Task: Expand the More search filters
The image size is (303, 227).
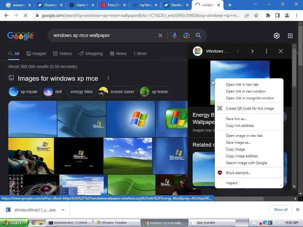Action: tap(140, 54)
